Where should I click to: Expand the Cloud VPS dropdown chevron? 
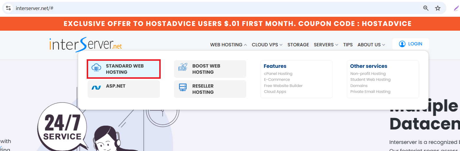click(281, 45)
